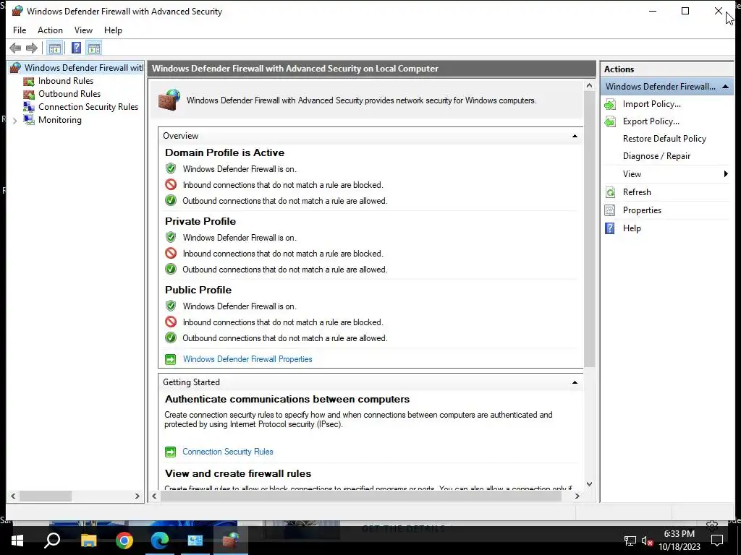Screen dimensions: 741x555
Task: Click green arrow icon beside Firewall Properties link
Action: tap(170, 360)
